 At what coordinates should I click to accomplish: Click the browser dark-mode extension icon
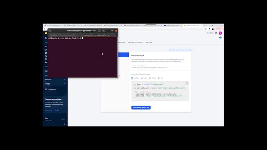(212, 29)
